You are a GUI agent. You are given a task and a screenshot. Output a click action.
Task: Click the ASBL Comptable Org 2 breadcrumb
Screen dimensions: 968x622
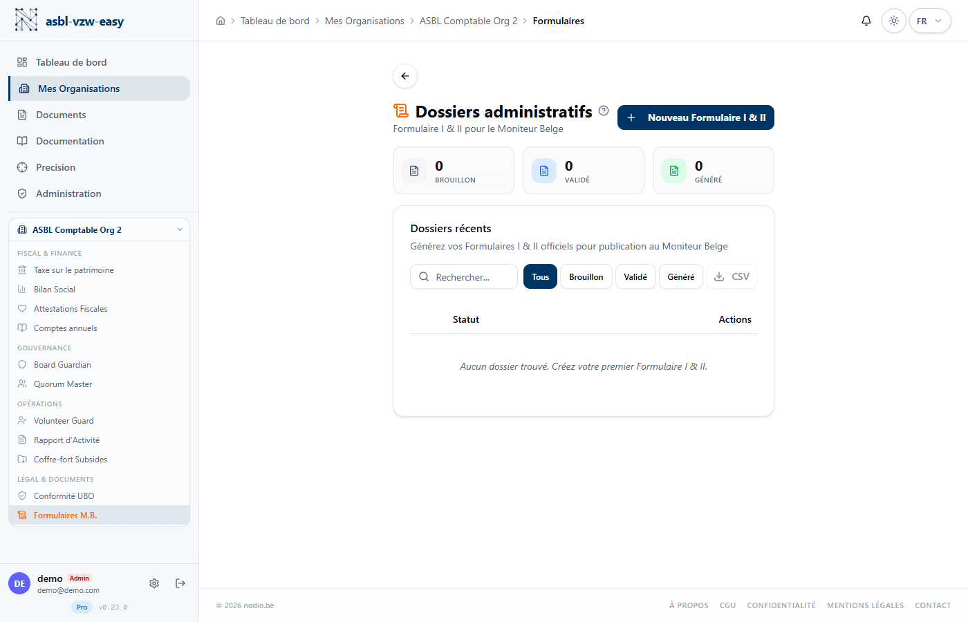pyautogui.click(x=469, y=21)
